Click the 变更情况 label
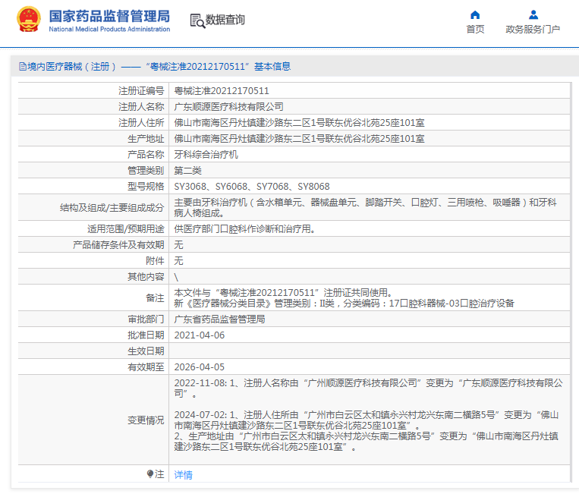 coord(146,420)
